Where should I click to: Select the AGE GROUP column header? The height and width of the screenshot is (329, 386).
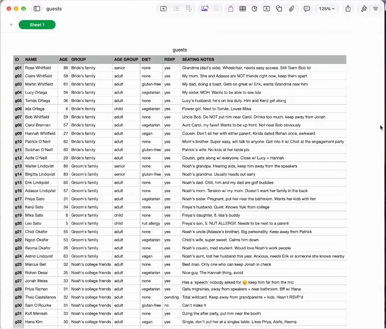(x=126, y=60)
